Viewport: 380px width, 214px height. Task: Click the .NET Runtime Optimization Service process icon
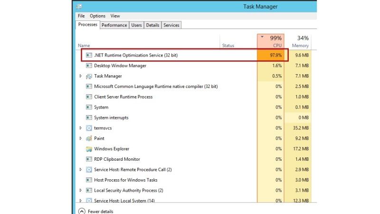(89, 55)
